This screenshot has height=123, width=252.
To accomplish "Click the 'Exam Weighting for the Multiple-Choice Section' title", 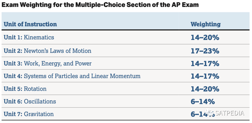I will tap(100, 5).
